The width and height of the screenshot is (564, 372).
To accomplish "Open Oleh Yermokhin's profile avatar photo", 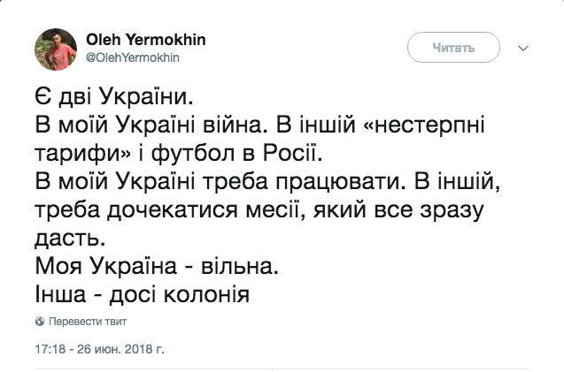I will 56,49.
